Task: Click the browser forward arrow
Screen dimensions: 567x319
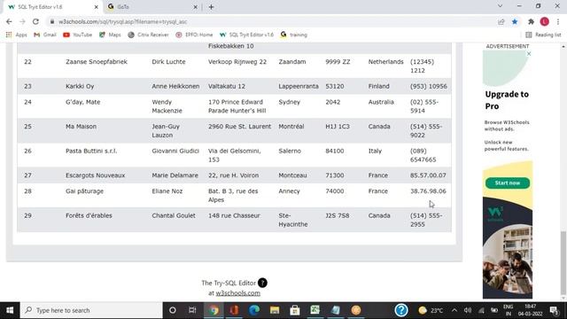Action: [x=22, y=21]
